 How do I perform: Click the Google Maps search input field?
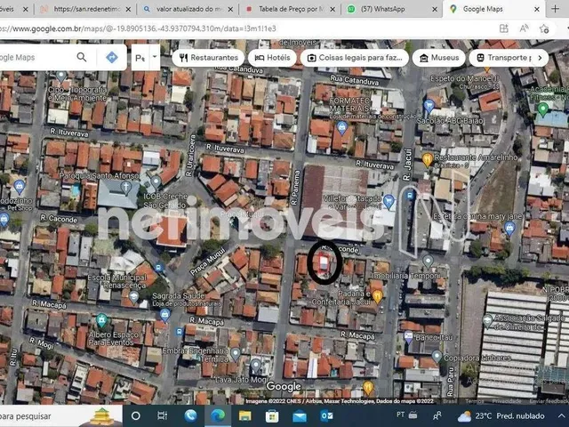click(x=35, y=57)
